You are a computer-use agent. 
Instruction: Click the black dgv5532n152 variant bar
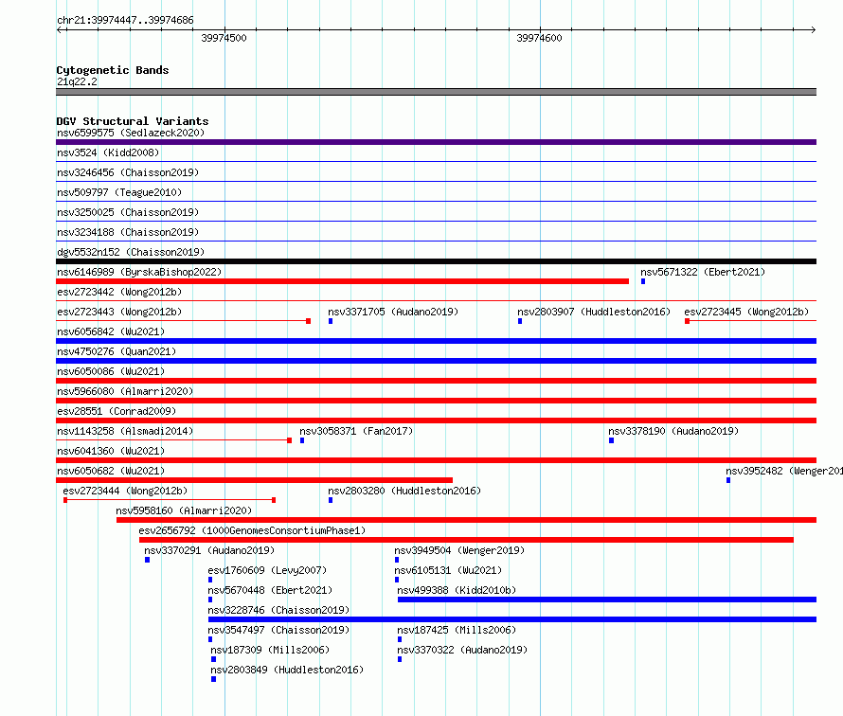point(436,261)
